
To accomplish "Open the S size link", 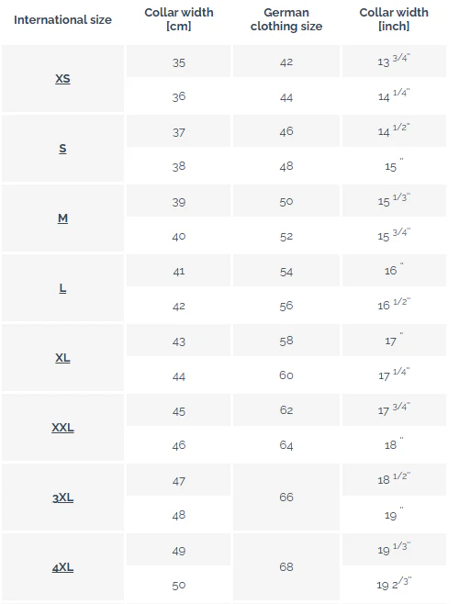I will click(62, 149).
